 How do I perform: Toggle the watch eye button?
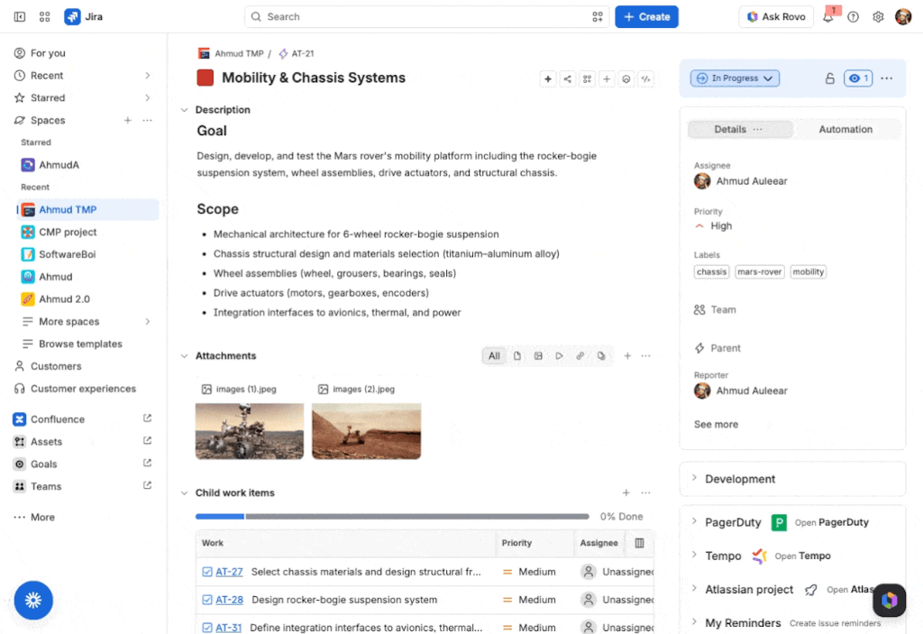pos(858,78)
